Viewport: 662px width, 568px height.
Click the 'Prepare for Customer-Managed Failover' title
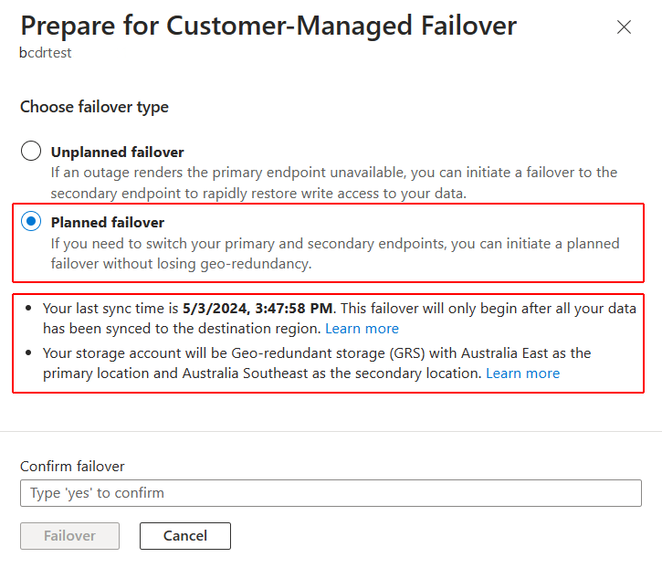268,26
